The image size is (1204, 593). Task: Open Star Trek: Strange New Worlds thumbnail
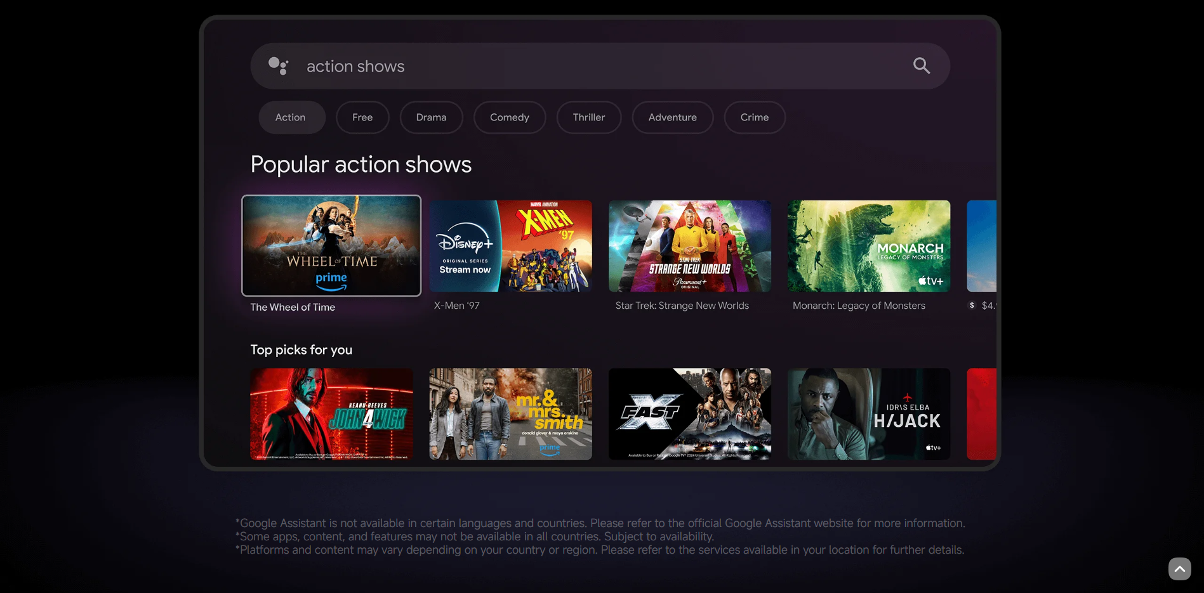690,246
